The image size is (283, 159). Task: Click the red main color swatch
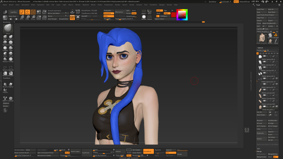[173, 15]
